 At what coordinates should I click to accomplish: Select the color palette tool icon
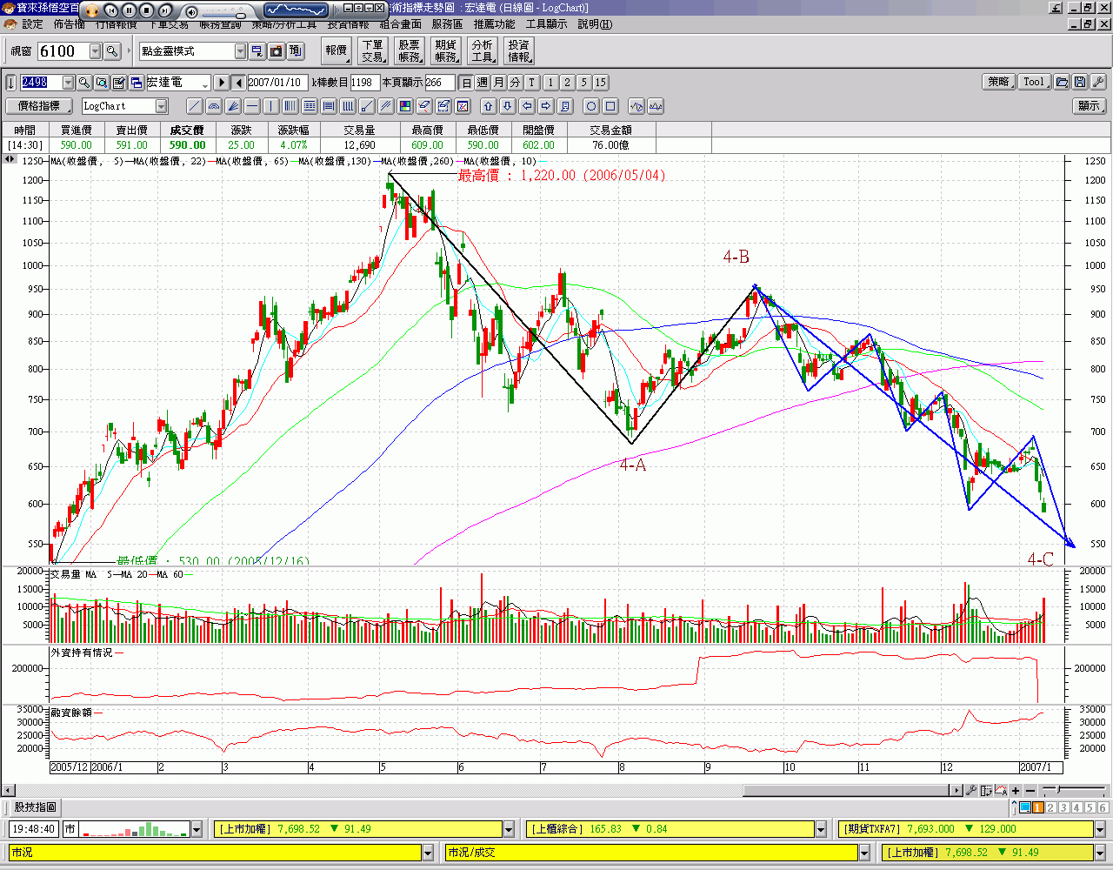coord(405,106)
